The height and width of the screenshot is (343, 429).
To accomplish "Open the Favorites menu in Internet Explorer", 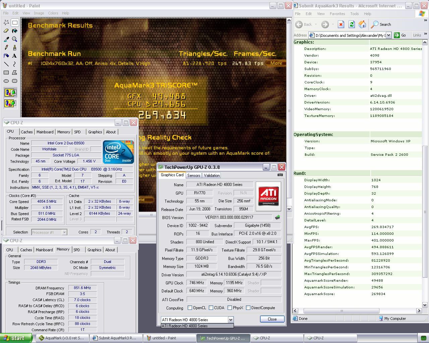I will tap(337, 14).
